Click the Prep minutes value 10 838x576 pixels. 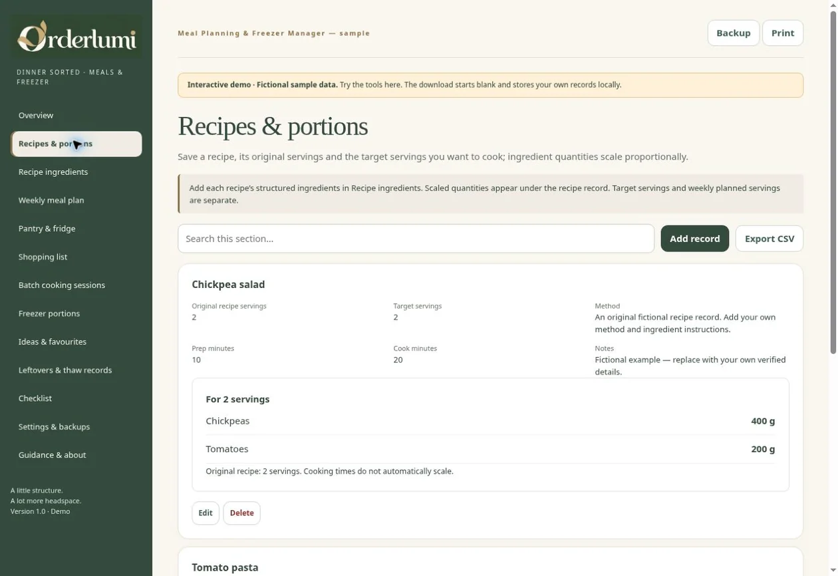click(x=196, y=360)
